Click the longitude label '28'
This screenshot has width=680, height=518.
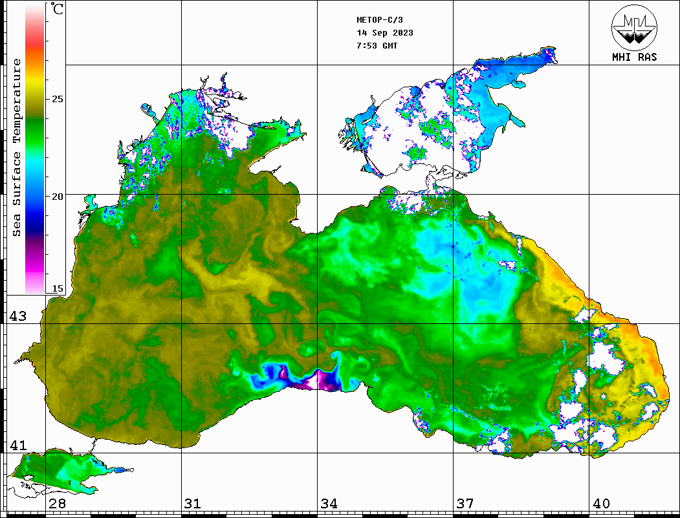[57, 503]
